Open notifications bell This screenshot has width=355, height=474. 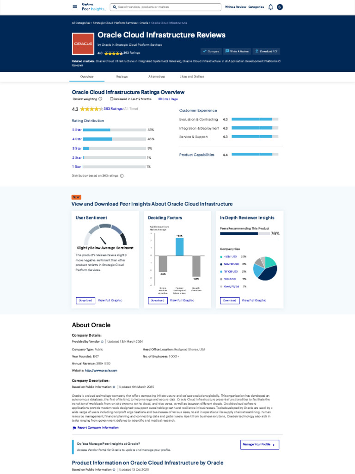271,7
